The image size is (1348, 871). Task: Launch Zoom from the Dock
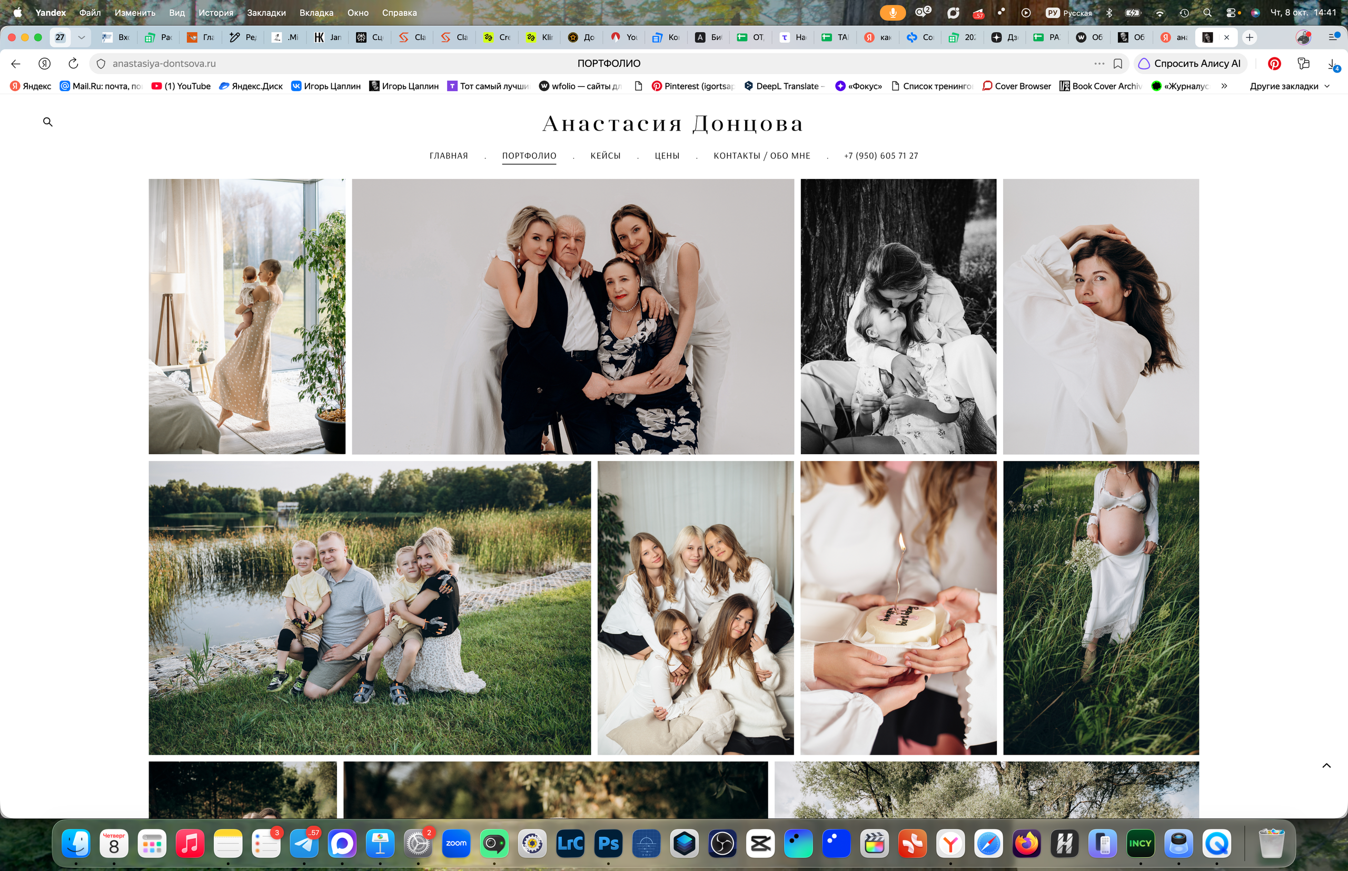[x=456, y=843]
